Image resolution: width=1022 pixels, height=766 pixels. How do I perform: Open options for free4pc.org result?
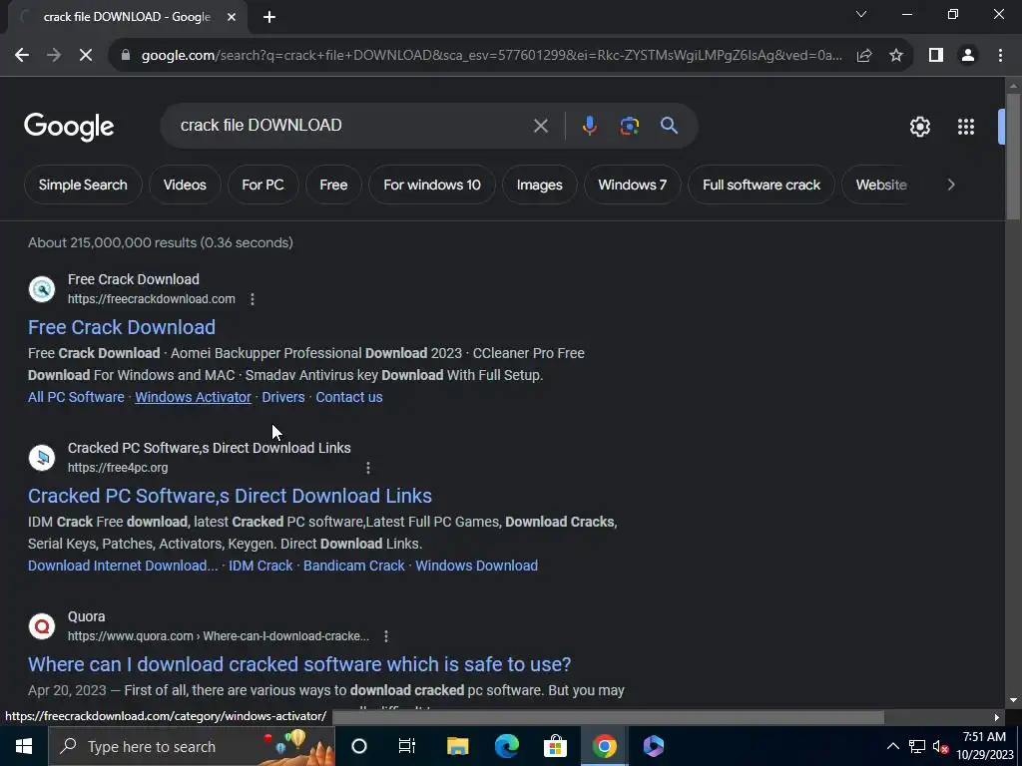[x=368, y=468]
